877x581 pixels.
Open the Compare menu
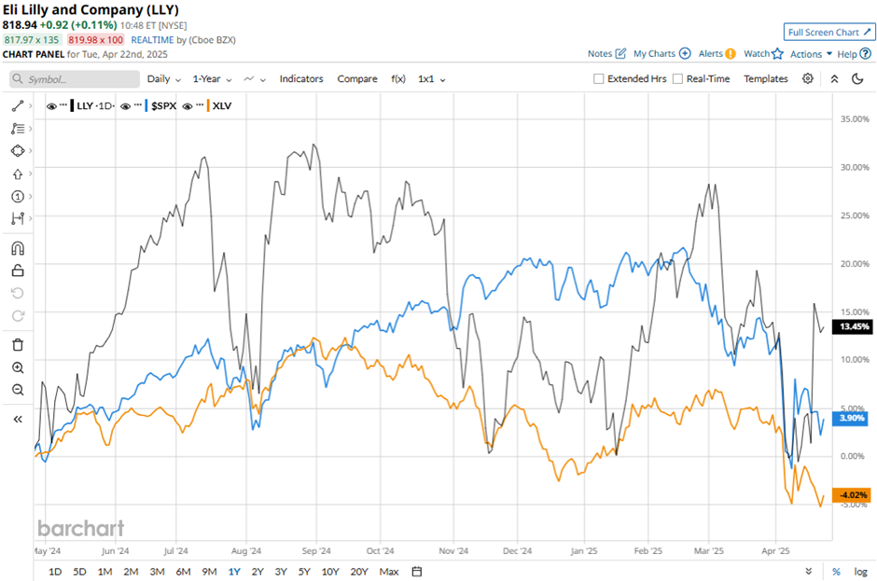pyautogui.click(x=356, y=79)
